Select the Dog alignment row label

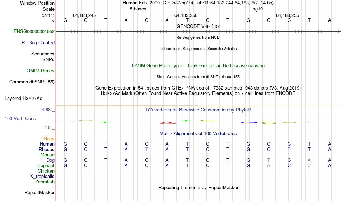[x=50, y=160]
